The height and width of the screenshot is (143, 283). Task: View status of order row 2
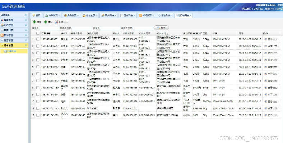[270, 46]
